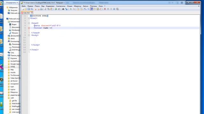Click the Replace toolbar icon
Screen dimensions: 204x114
tap(66, 9)
